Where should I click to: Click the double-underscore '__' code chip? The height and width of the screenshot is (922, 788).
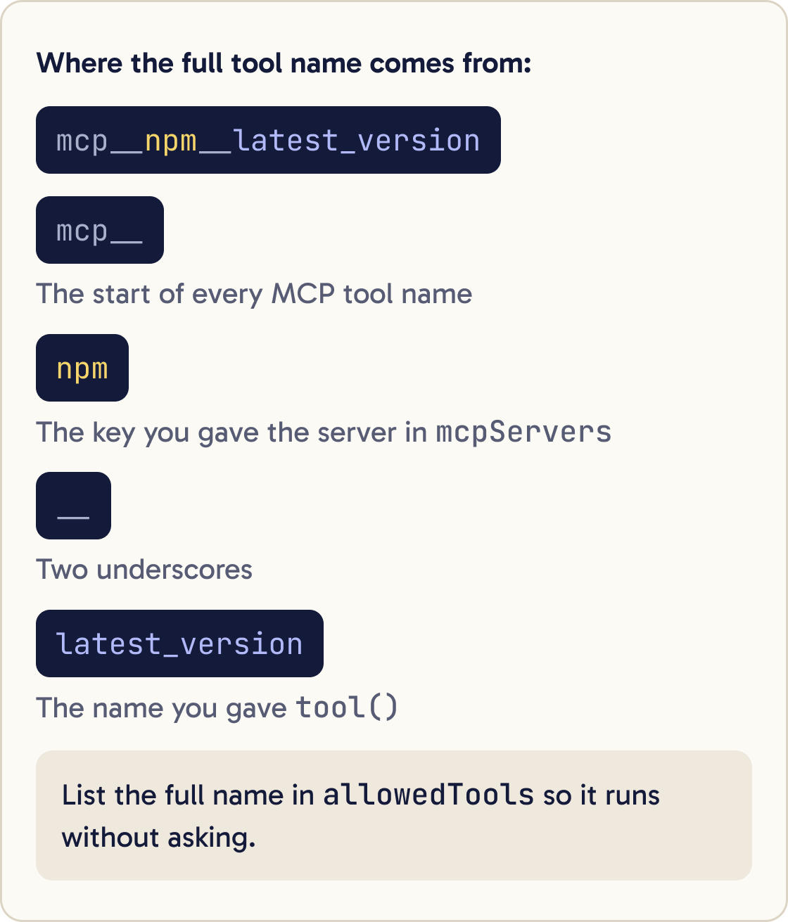pyautogui.click(x=73, y=506)
